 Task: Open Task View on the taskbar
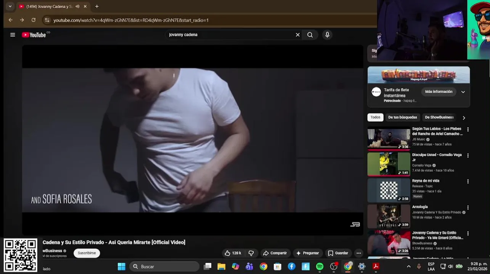click(207, 266)
